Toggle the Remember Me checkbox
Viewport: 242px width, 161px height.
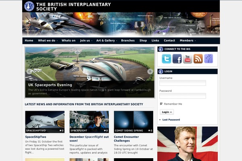tap(161, 104)
